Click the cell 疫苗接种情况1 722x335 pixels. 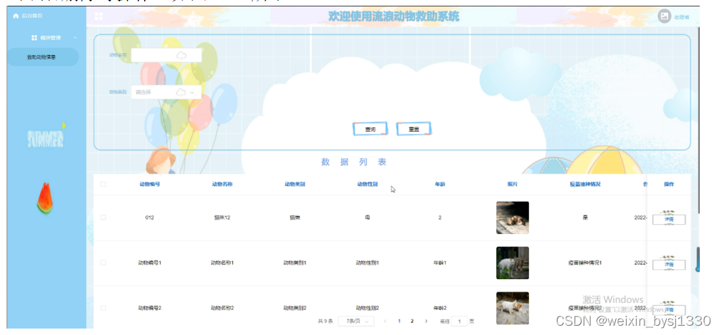[x=585, y=263]
